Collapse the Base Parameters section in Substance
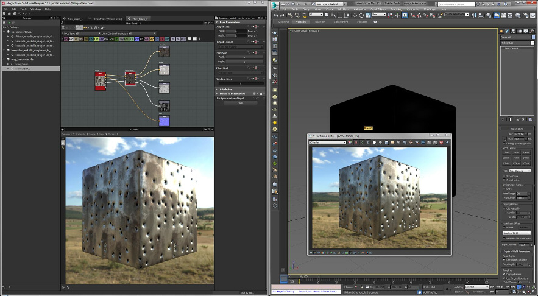Viewport: 538px width, 296px height. 217,22
